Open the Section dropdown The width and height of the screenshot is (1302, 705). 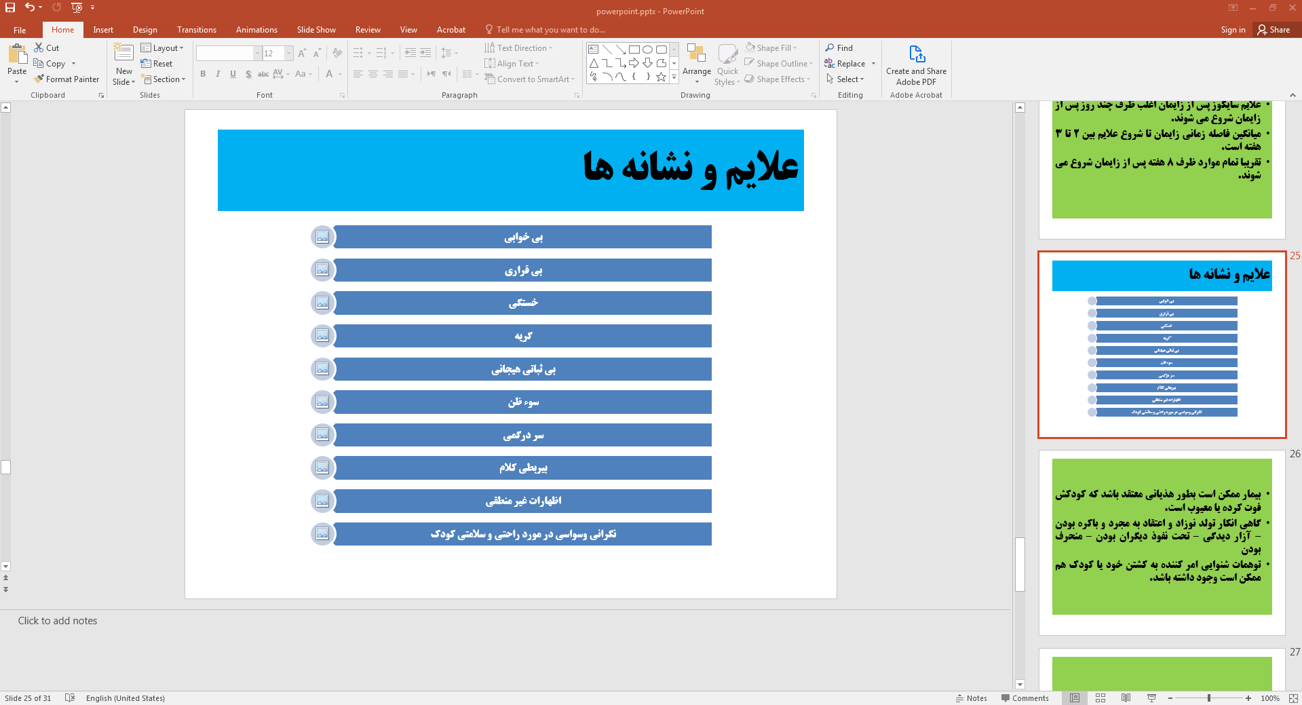164,79
